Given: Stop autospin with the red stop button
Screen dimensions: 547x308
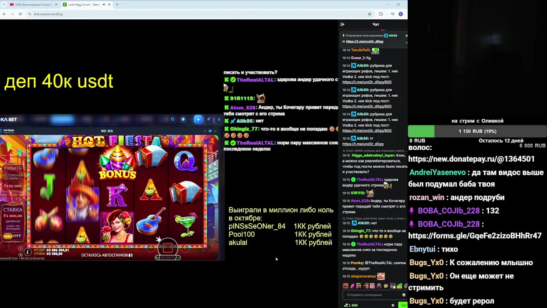Looking at the screenshot, I should (168, 247).
